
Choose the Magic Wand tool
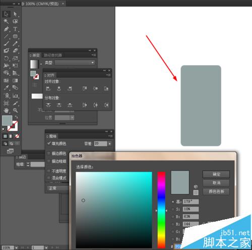point(6,21)
